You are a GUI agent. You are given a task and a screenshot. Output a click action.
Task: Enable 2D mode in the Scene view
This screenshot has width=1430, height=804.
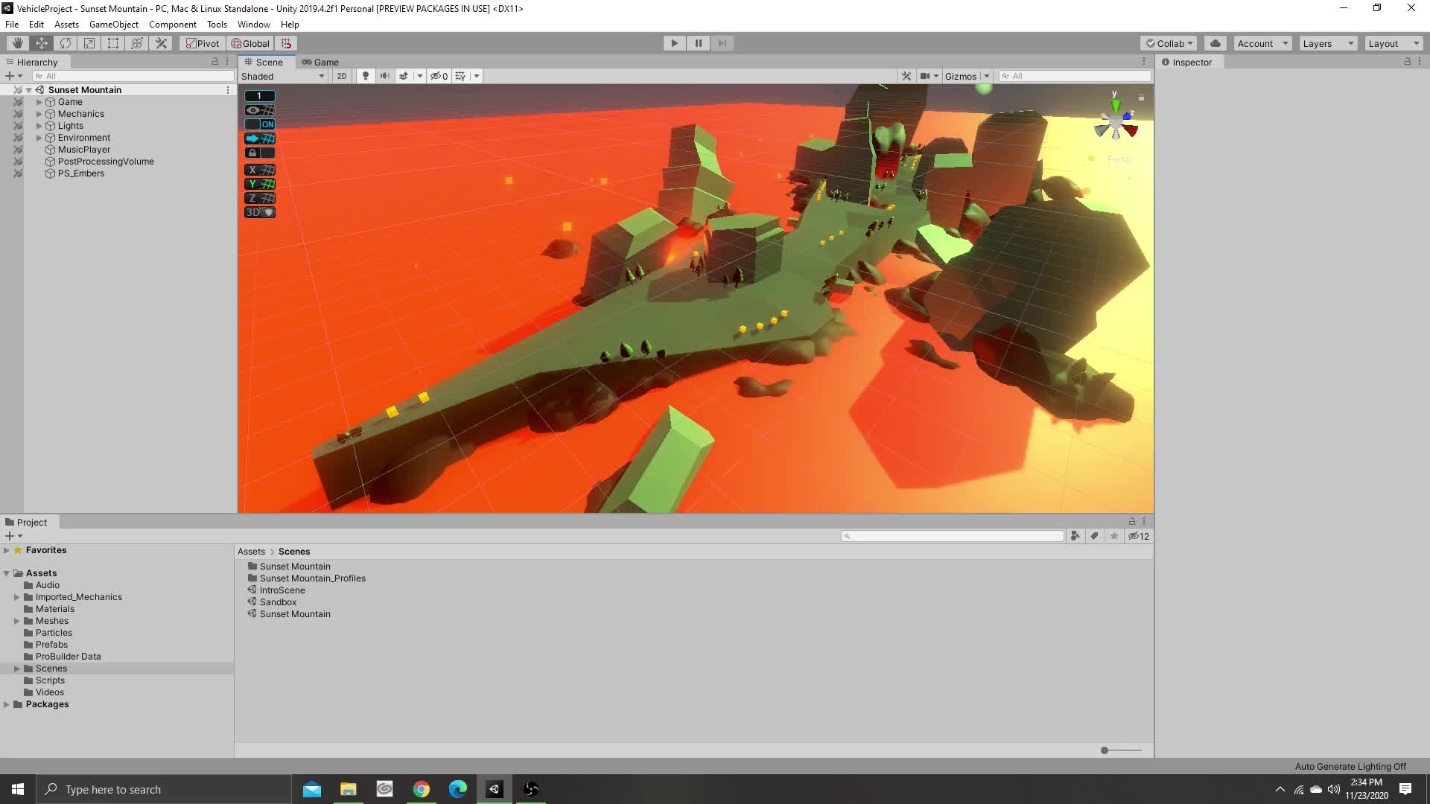[341, 75]
